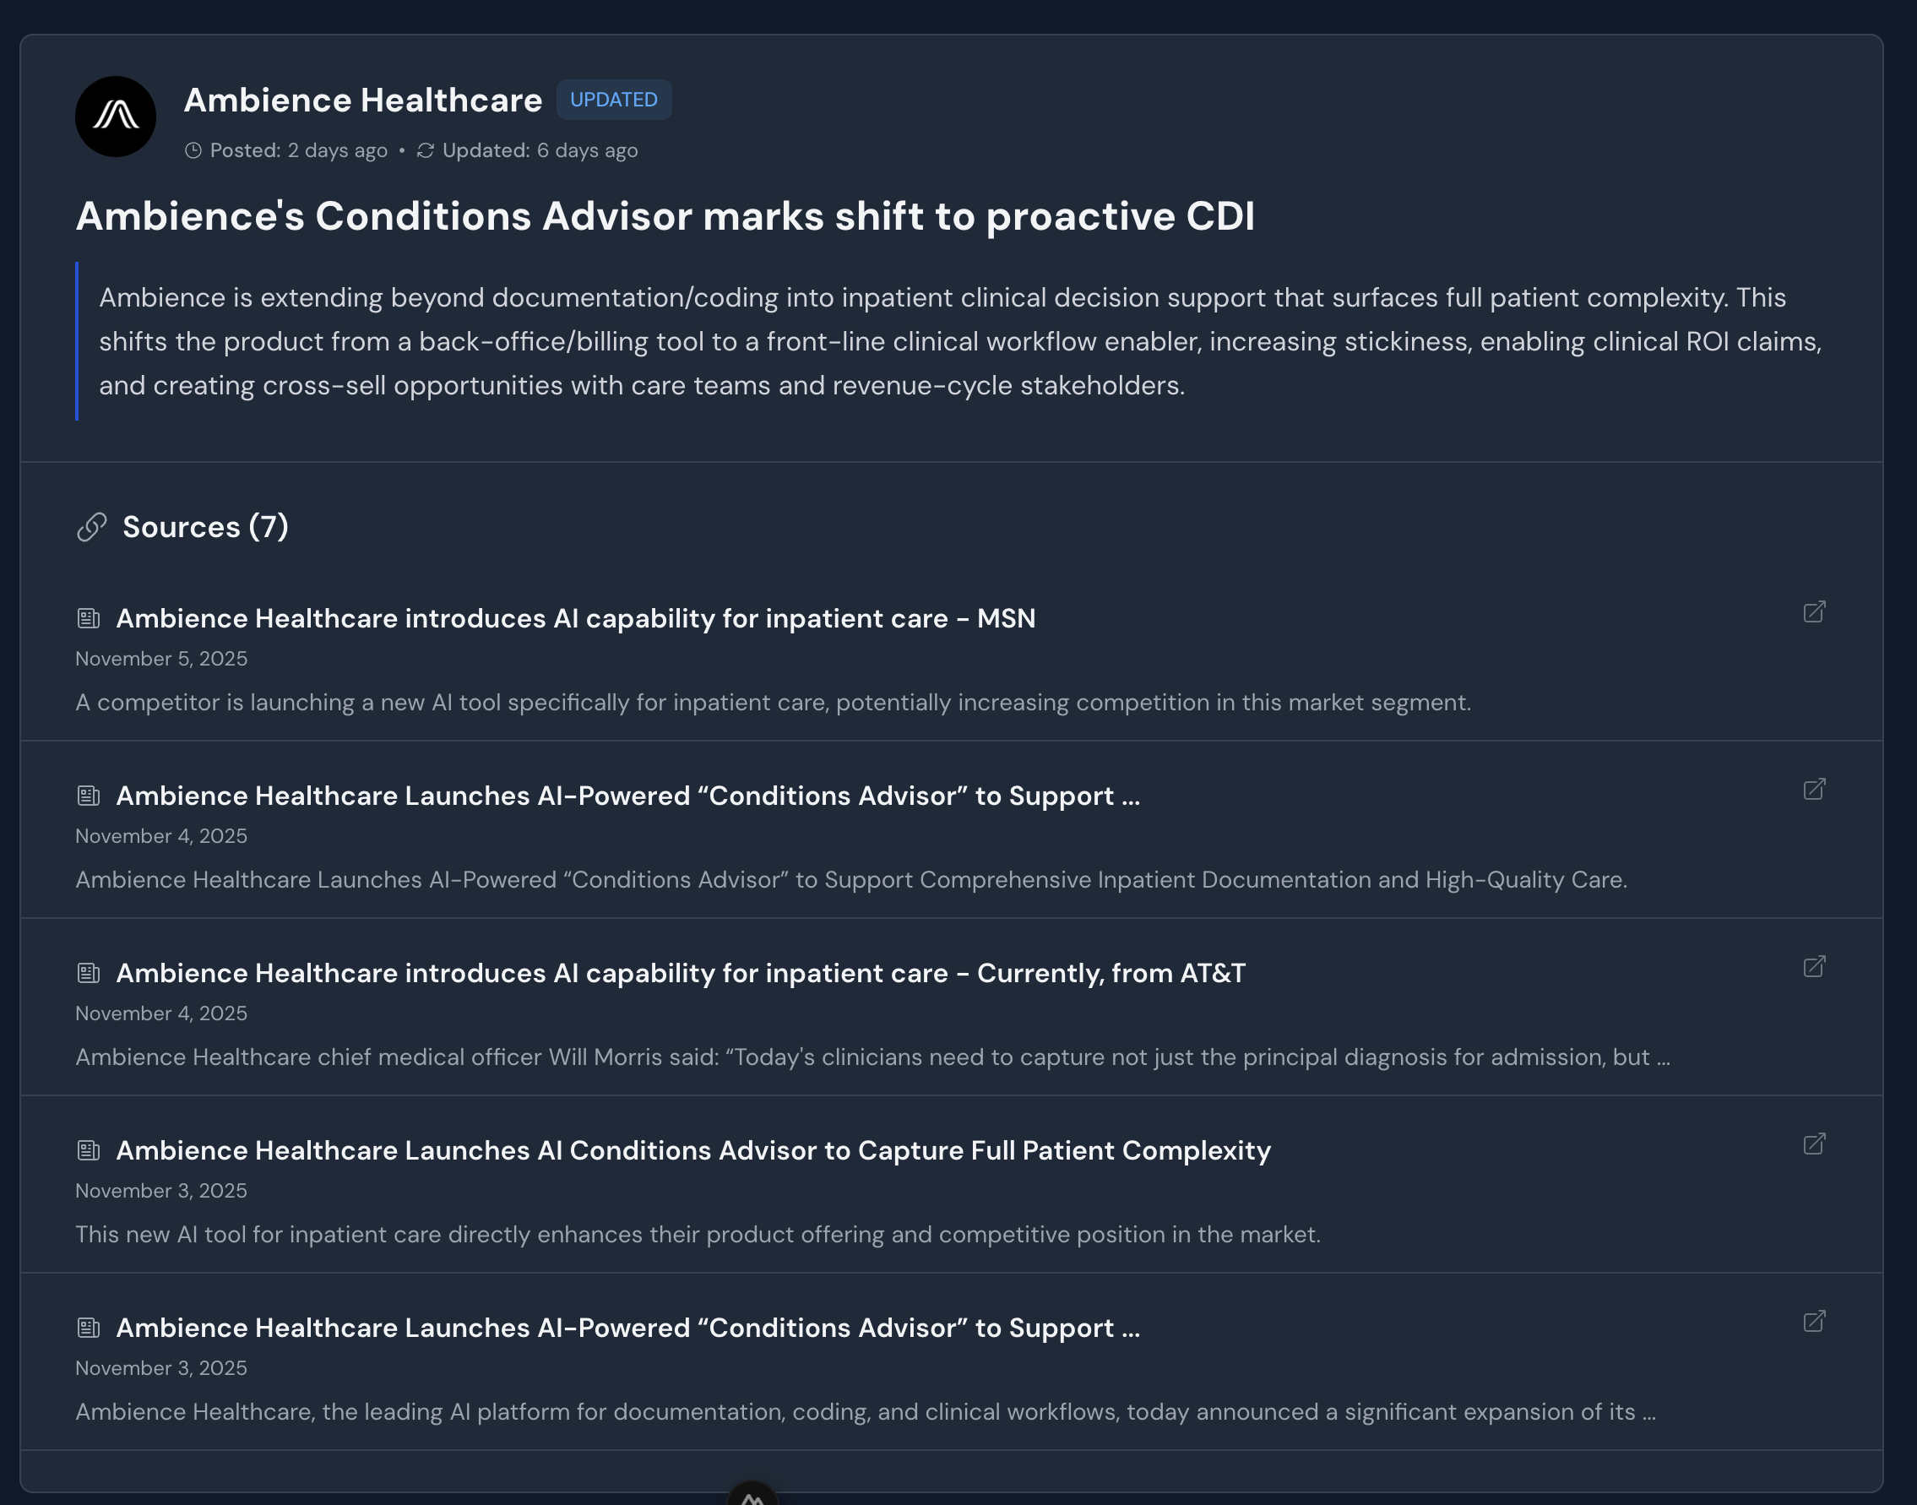Click the newspaper icon beside the MSN source

click(88, 618)
